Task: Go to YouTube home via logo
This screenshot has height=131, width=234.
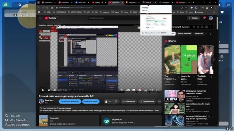Action: click(50, 18)
